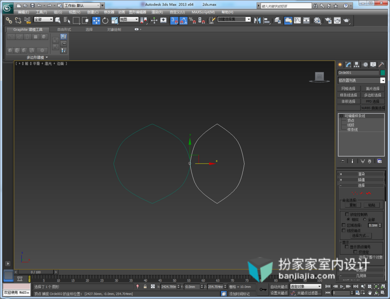
Task: Click the Selection Lock toggle padlock
Action: 145,286
